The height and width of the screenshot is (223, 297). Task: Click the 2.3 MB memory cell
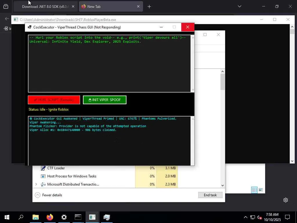pos(167,184)
